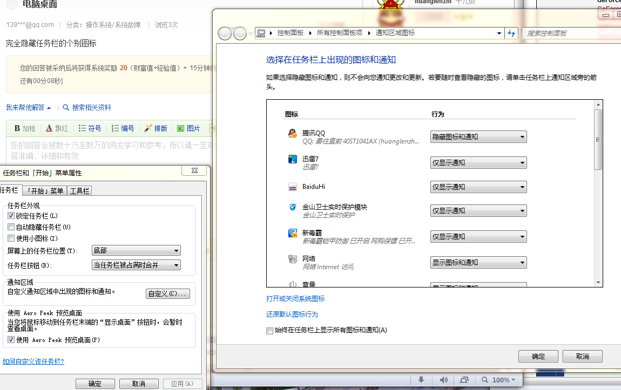The image size is (621, 390).
Task: Click the multi-window icon in the bottom status bar
Action: click(464, 380)
